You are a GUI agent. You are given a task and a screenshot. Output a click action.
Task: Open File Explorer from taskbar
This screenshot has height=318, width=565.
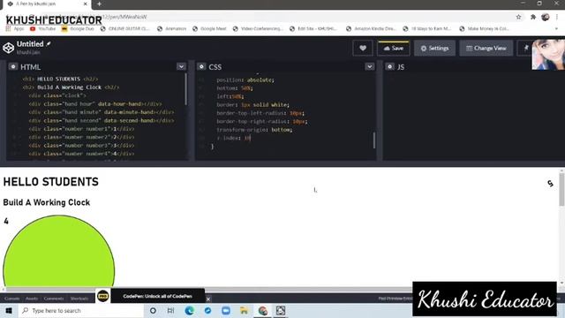click(x=244, y=310)
